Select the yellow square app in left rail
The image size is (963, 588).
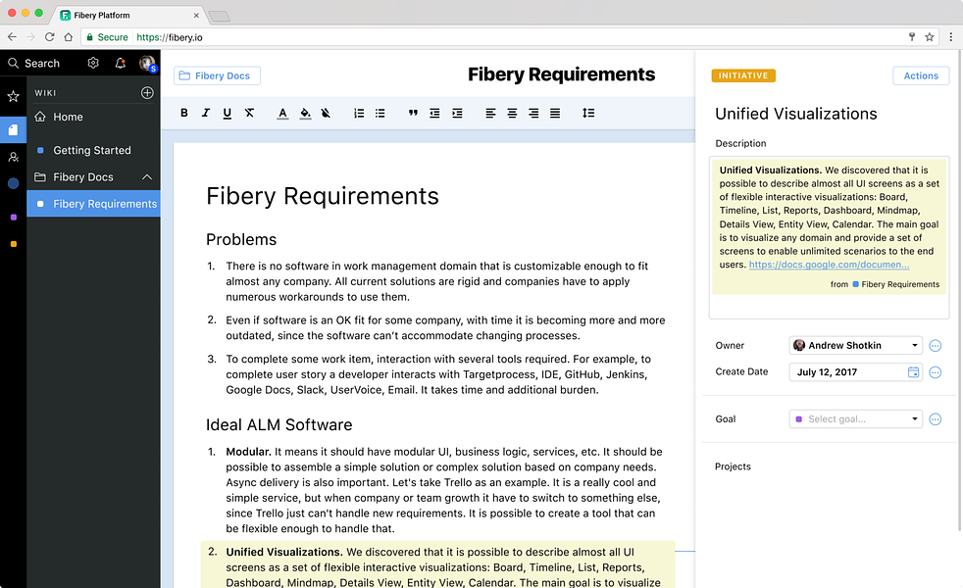pos(14,244)
